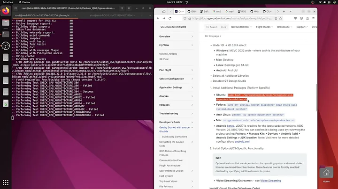Follow the Android Setup link
Viewport: 338px width, 189px height.
click(x=230, y=126)
